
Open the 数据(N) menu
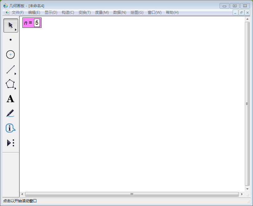point(119,13)
